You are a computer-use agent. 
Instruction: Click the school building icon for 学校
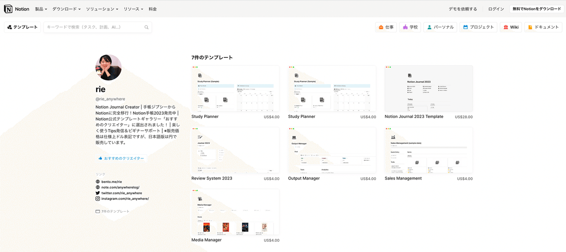pyautogui.click(x=405, y=27)
